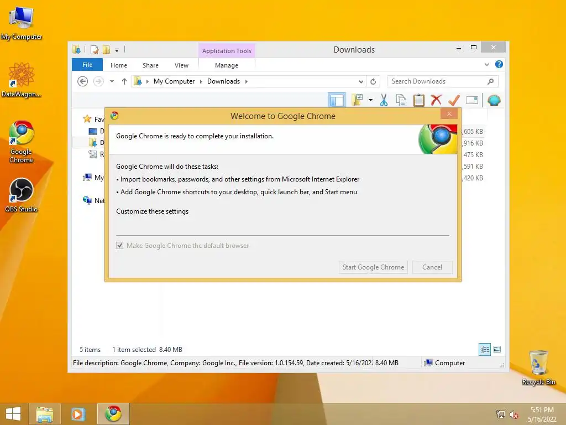Click muted volume icon in system tray

pyautogui.click(x=513, y=414)
